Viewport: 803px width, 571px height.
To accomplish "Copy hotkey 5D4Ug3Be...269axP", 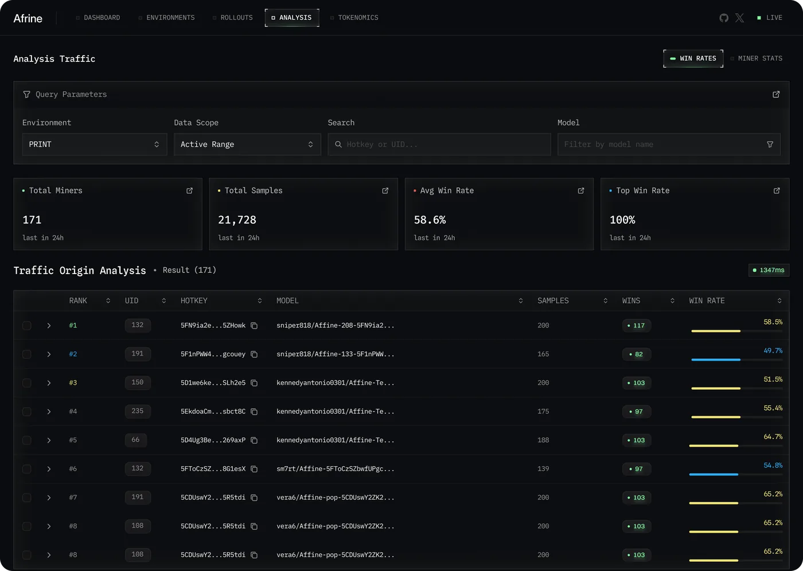I will point(254,440).
